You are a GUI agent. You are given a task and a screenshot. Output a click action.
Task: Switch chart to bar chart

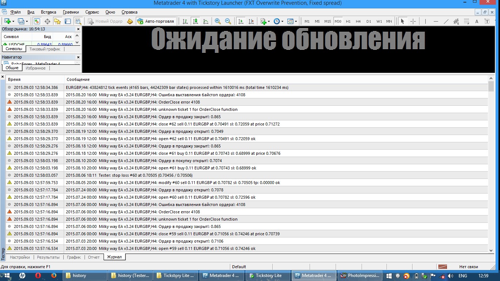(x=185, y=21)
